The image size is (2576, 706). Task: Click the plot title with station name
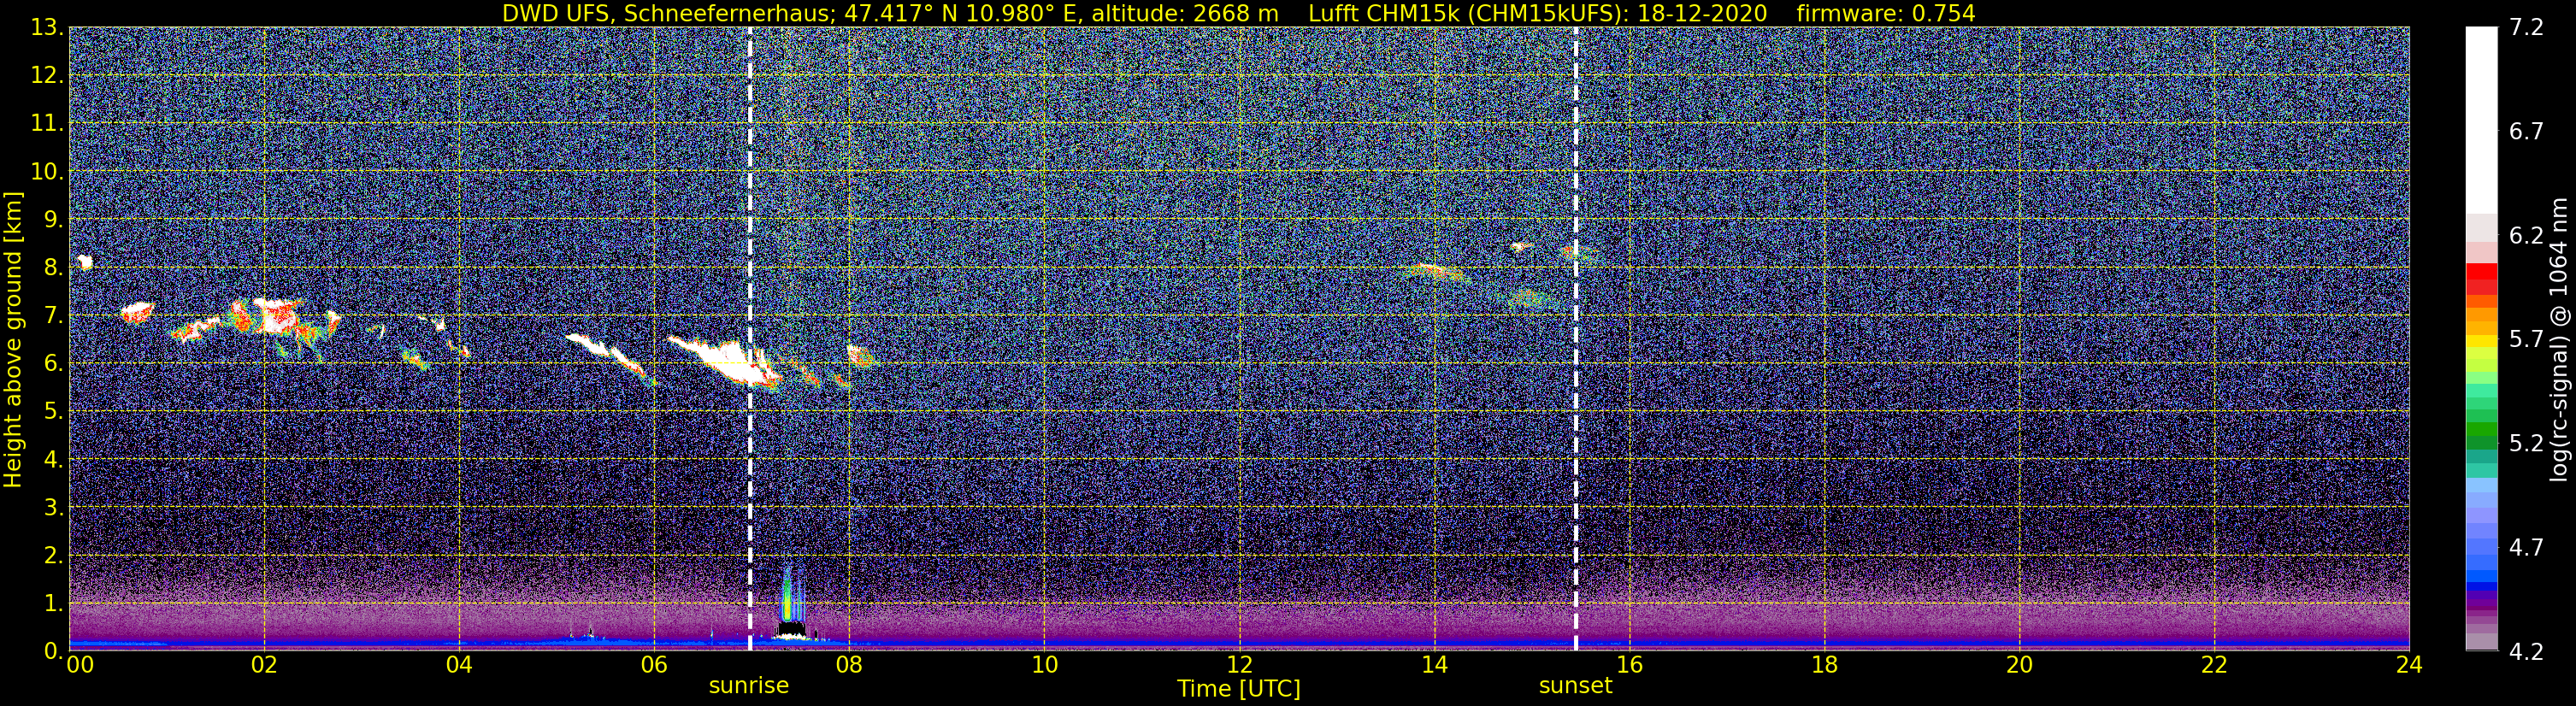[x=1238, y=13]
